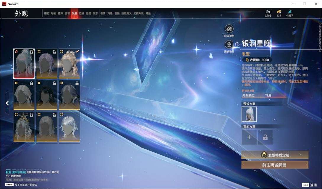Open the 挂饰 tab
The width and height of the screenshot is (322, 189).
click(x=60, y=13)
